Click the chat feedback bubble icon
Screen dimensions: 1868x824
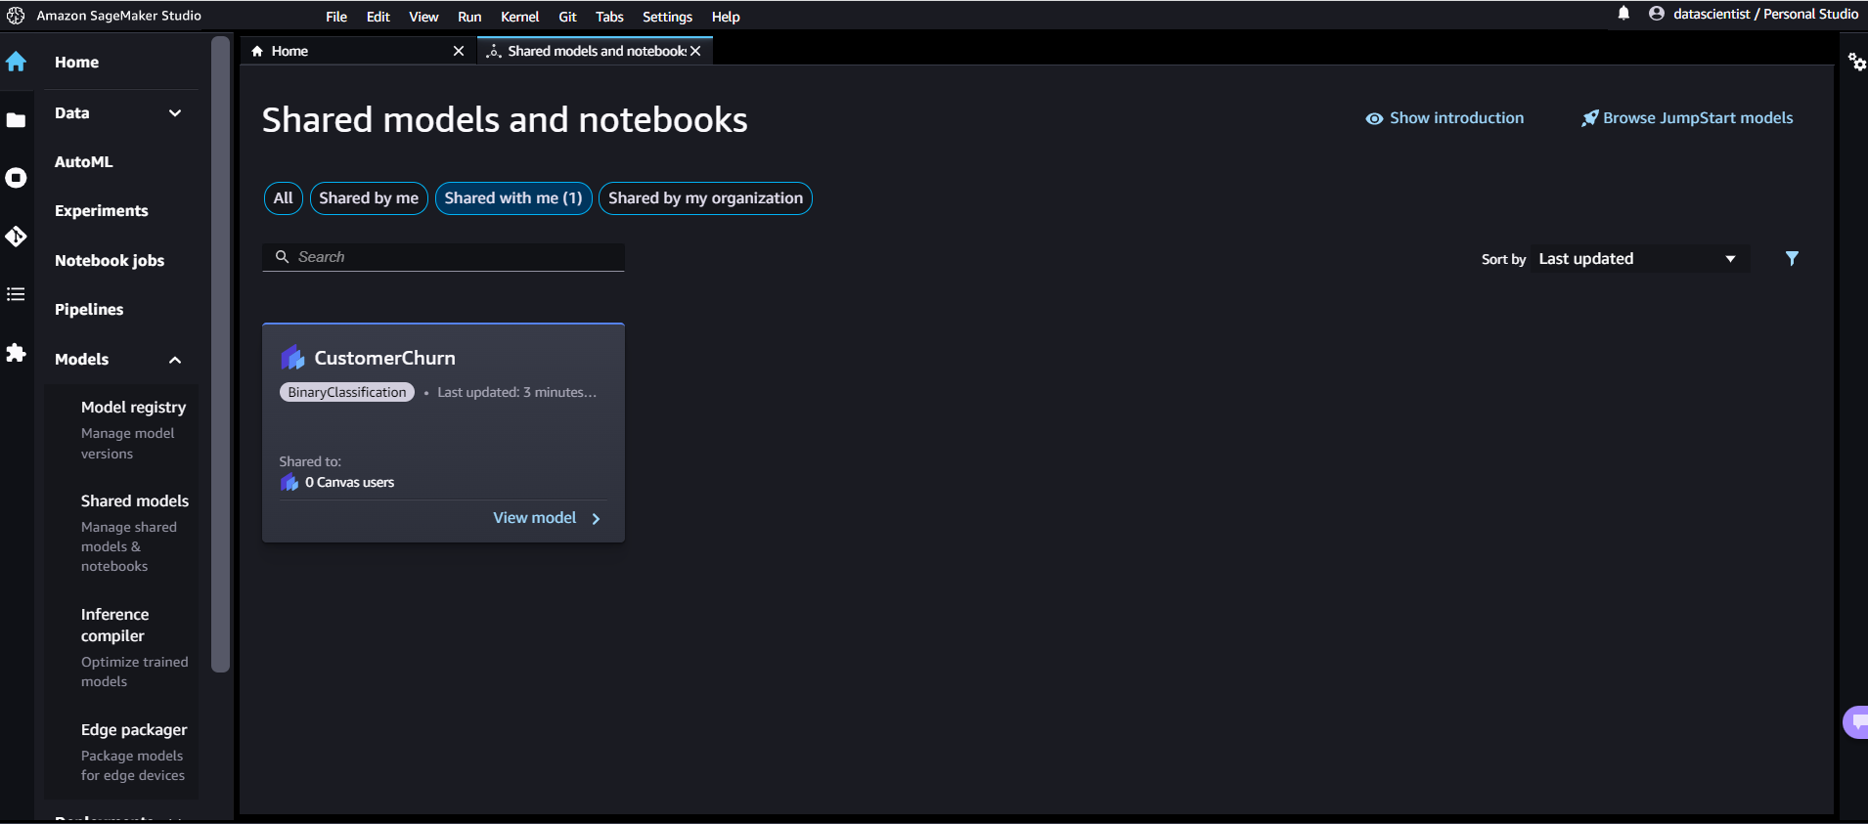coord(1856,722)
